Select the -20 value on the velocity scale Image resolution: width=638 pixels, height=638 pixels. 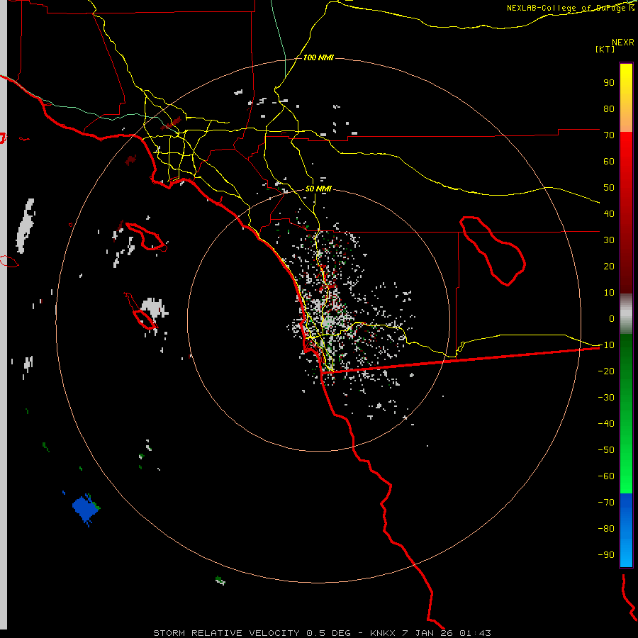pos(606,371)
